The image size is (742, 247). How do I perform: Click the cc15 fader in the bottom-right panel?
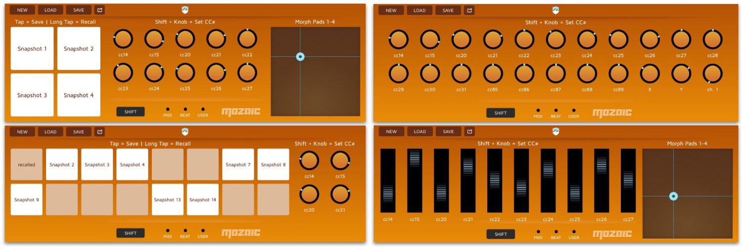pos(415,181)
